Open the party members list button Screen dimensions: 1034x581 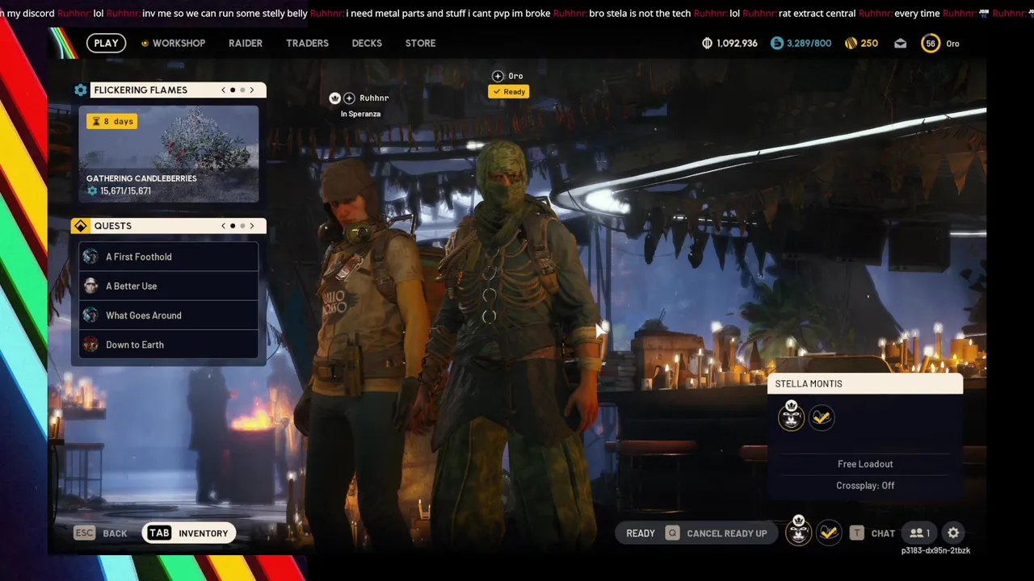tap(920, 533)
